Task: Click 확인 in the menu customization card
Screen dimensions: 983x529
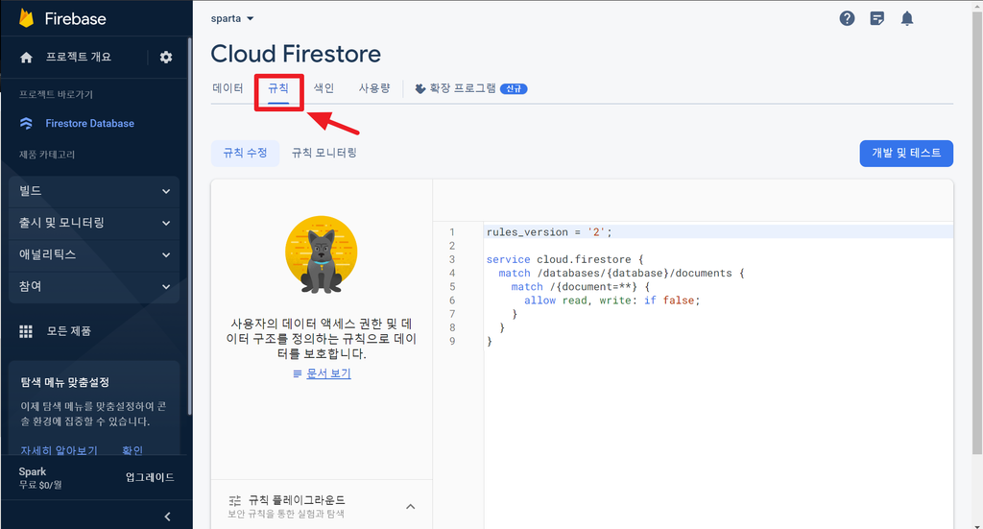Action: tap(132, 450)
